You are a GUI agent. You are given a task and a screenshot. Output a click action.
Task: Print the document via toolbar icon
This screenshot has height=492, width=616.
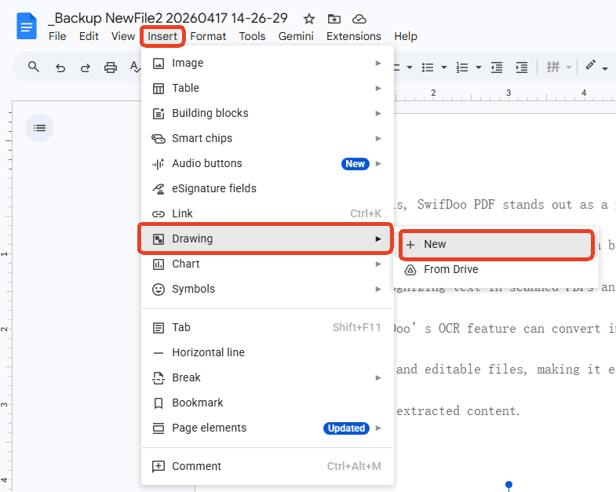click(x=111, y=67)
